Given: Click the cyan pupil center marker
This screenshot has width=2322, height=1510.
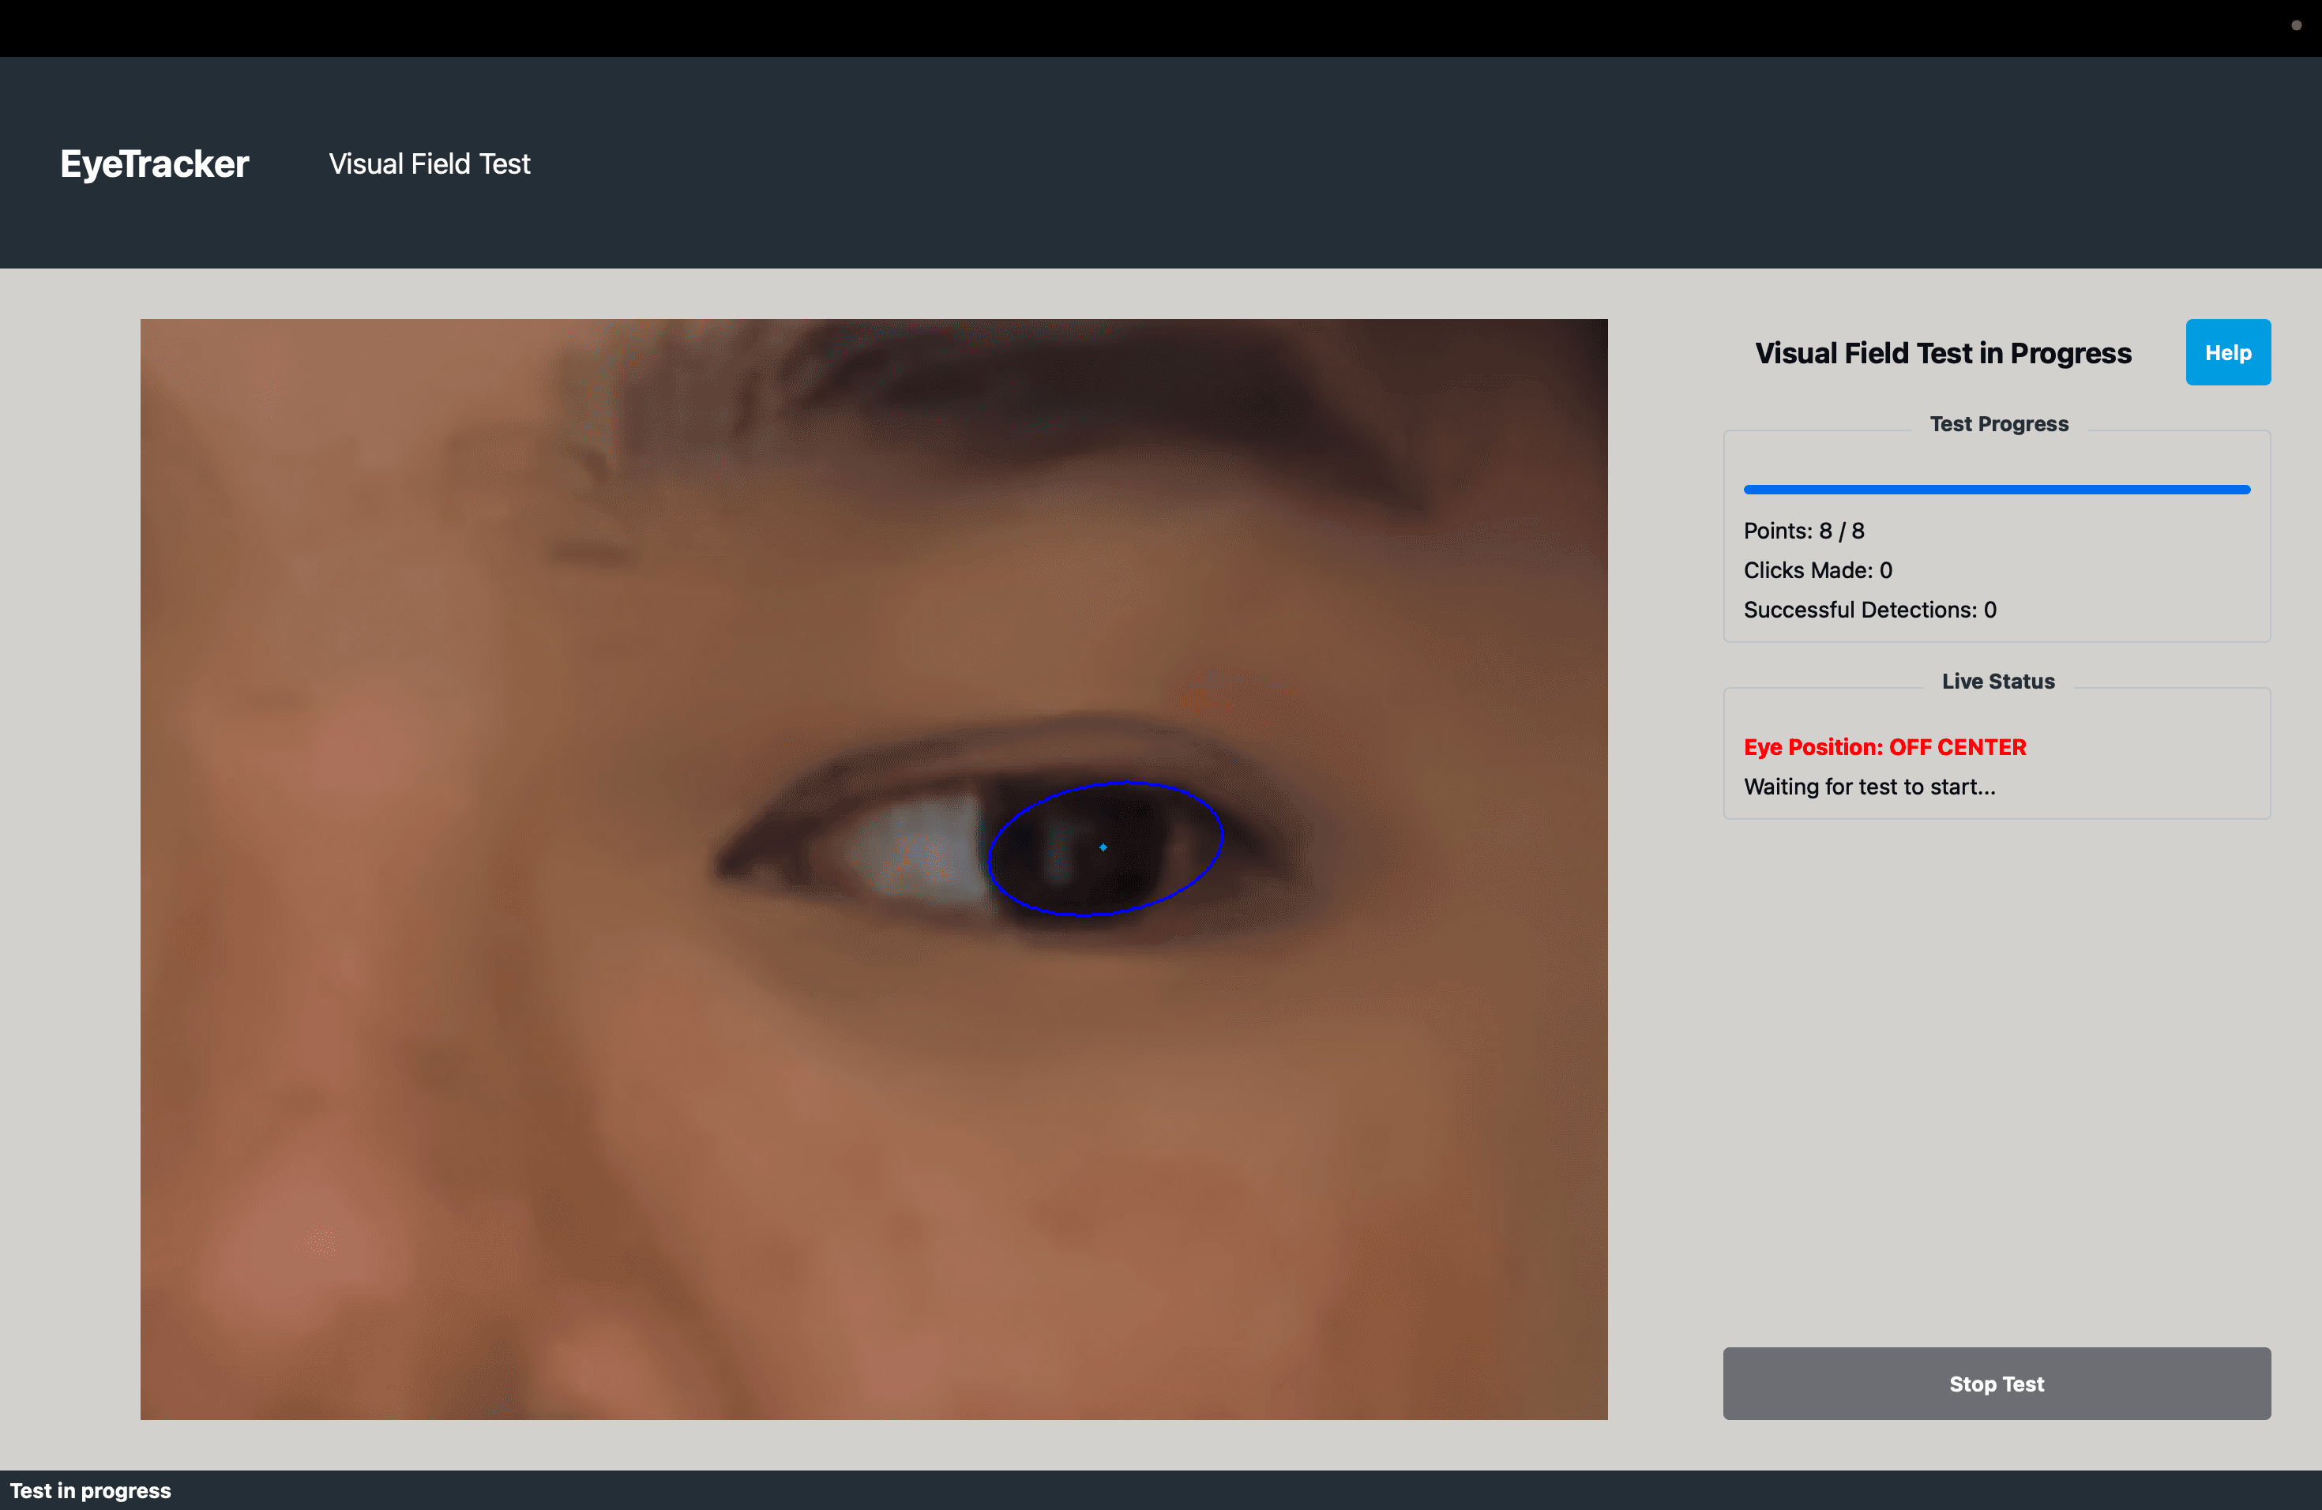Looking at the screenshot, I should tap(1103, 847).
